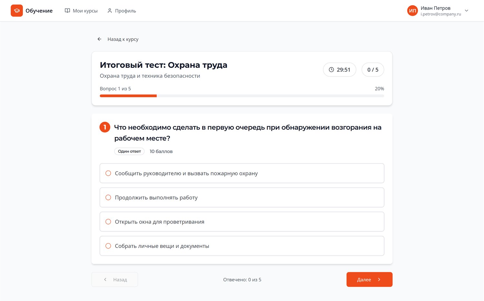Go back via Назад к курсу link

(x=118, y=39)
